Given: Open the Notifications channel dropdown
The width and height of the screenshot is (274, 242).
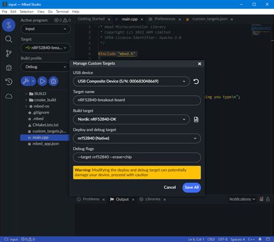Looking at the screenshot, I should point(242,199).
